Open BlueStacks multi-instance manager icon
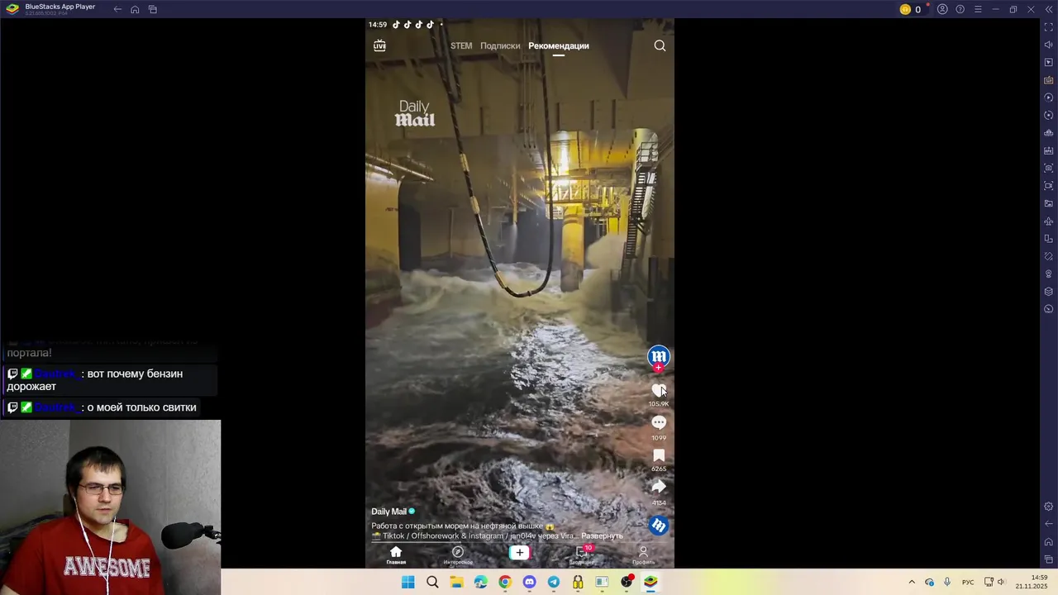 pyautogui.click(x=1049, y=133)
